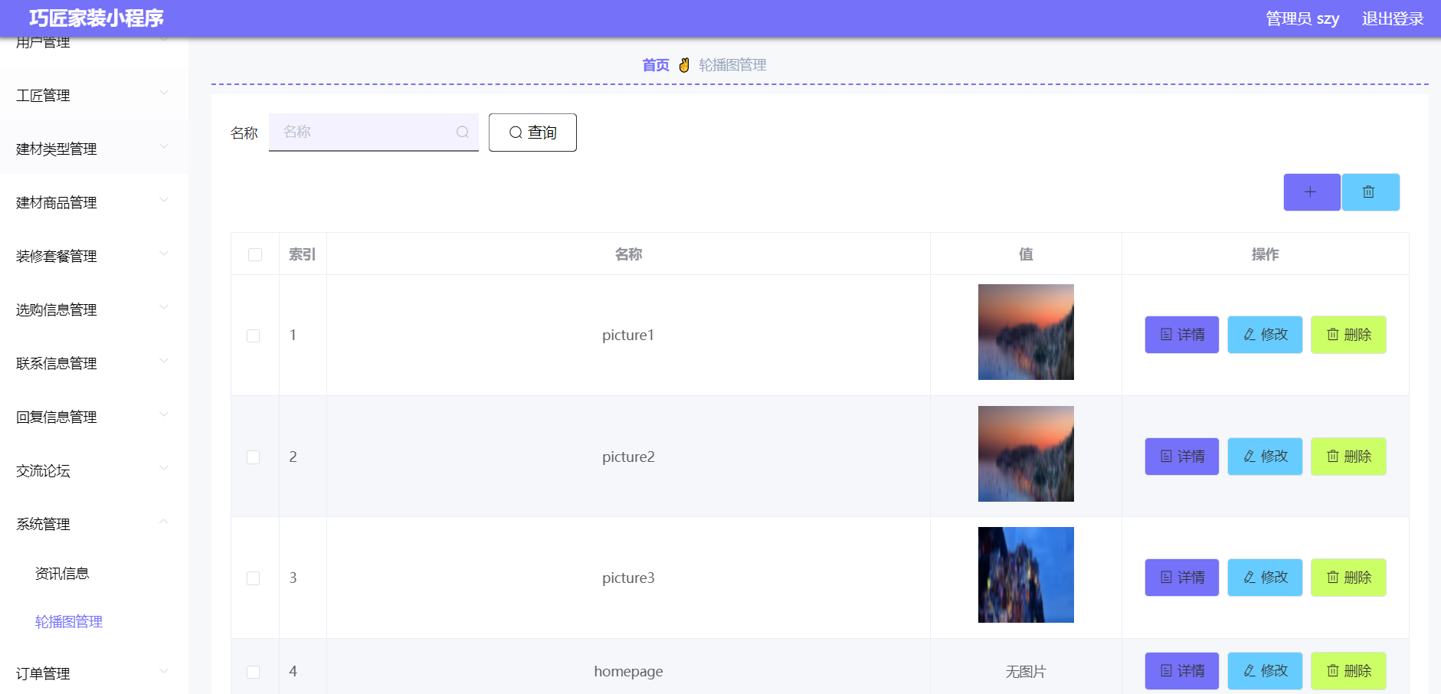Click the 查询 search button
This screenshot has height=694, width=1441.
pyautogui.click(x=532, y=132)
